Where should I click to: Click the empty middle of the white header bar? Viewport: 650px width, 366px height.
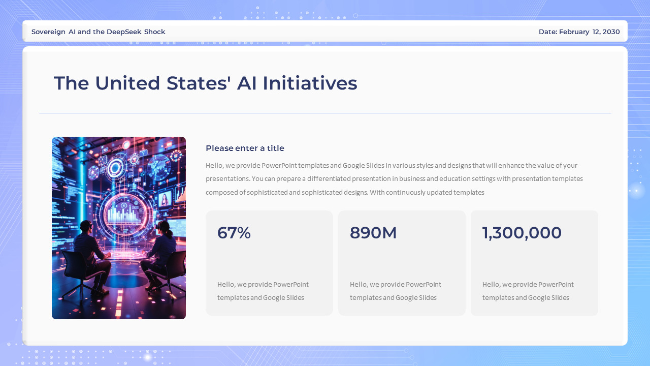tap(350, 32)
